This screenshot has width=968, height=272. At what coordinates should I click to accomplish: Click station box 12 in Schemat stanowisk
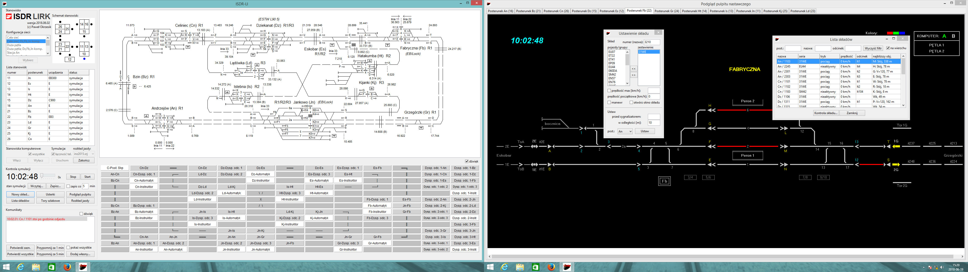[70, 59]
